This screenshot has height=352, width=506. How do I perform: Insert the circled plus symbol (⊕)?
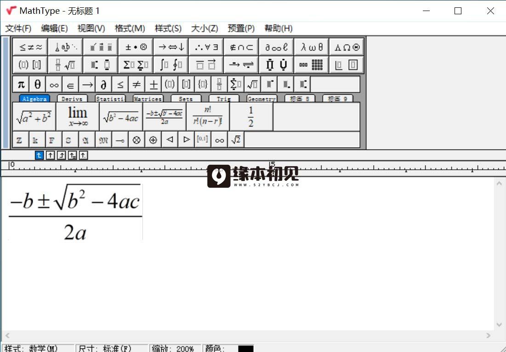(x=153, y=139)
